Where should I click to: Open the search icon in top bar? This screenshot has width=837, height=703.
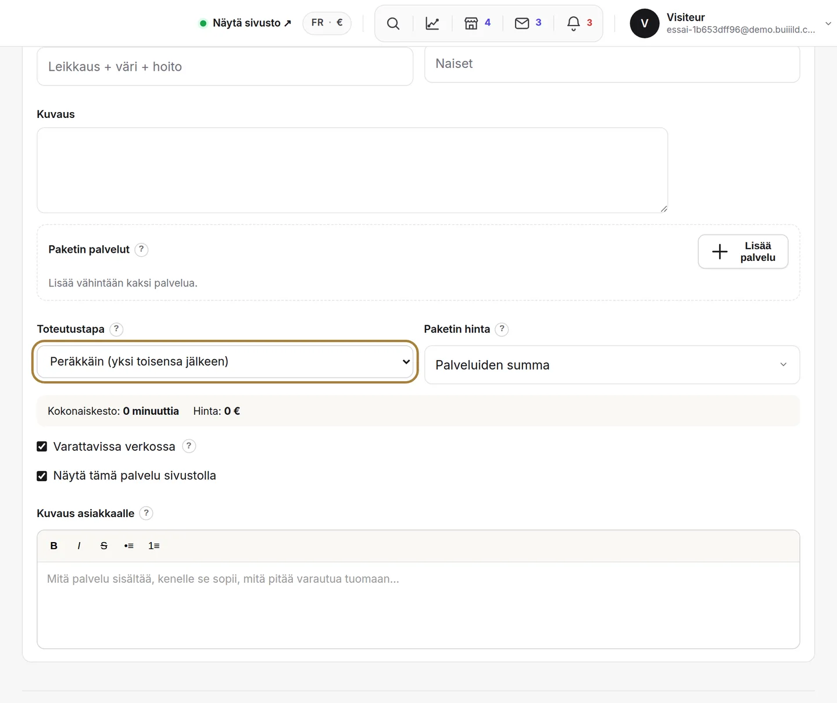[394, 23]
